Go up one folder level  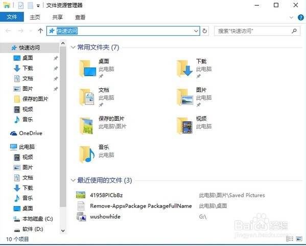[40, 31]
